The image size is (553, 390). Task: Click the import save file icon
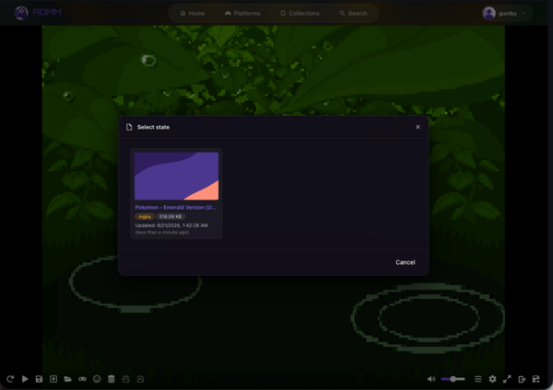[140, 379]
